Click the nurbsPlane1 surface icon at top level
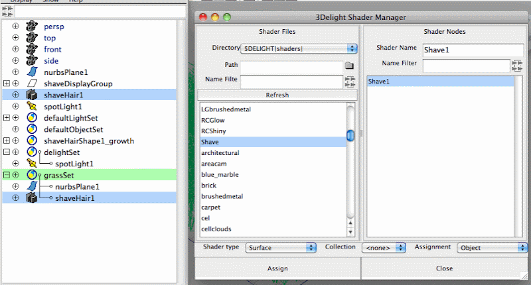This screenshot has height=285, width=531. point(32,72)
